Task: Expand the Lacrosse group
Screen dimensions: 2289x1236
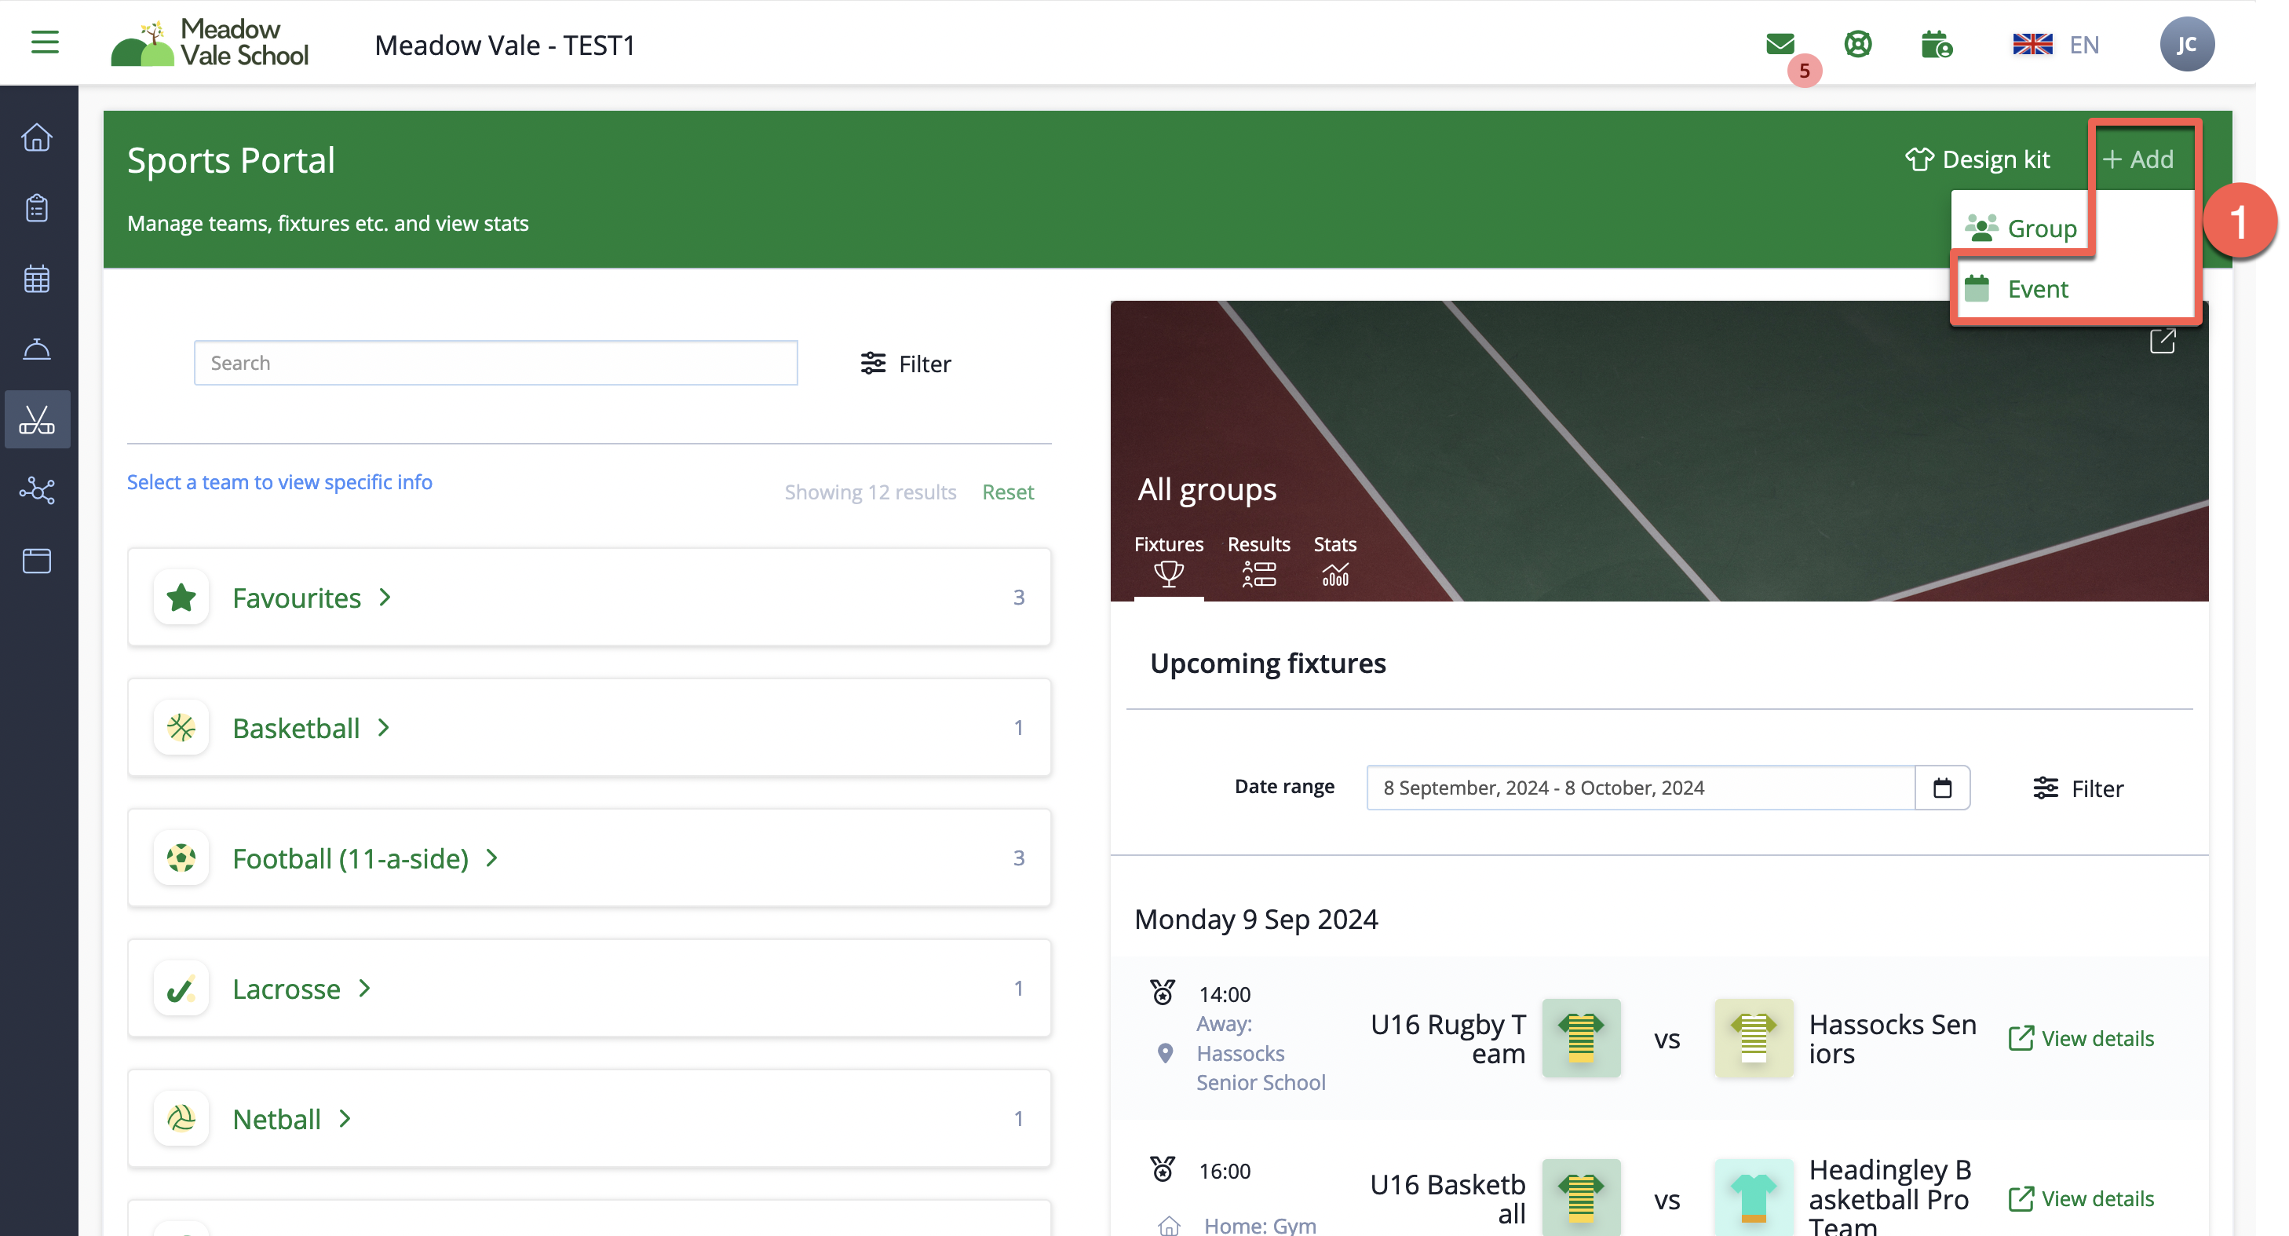Action: point(590,988)
